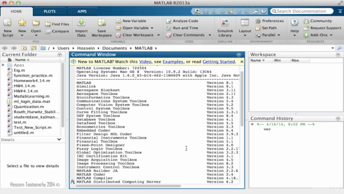
Task: Select the file Quantization.m
Action: click(x=28, y=107)
